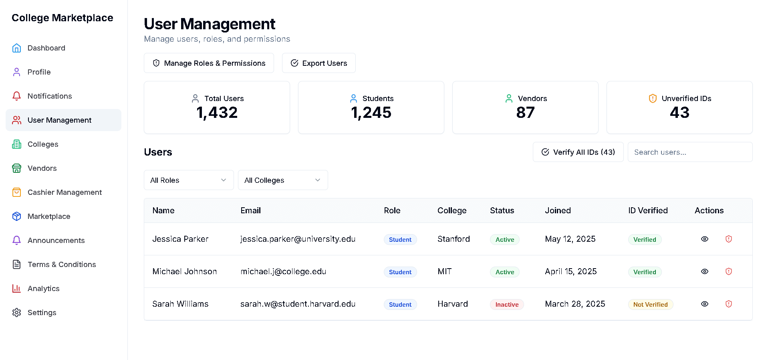Image resolution: width=764 pixels, height=360 pixels.
Task: Click the Marketplace cube icon
Action: (x=16, y=216)
